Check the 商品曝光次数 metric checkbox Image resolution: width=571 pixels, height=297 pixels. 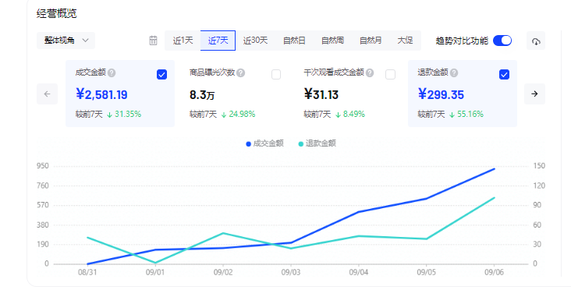click(x=276, y=75)
